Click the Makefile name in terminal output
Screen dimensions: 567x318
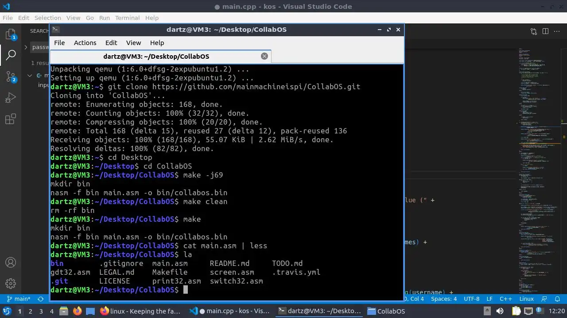click(x=170, y=272)
